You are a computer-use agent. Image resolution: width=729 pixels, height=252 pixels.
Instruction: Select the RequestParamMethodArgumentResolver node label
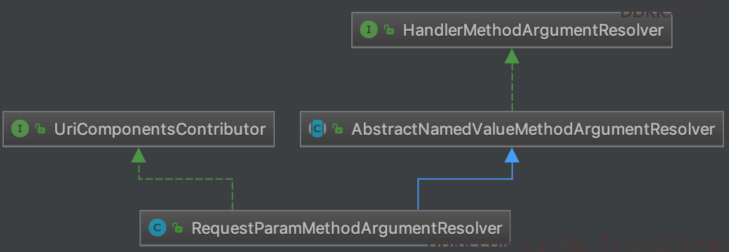click(347, 228)
